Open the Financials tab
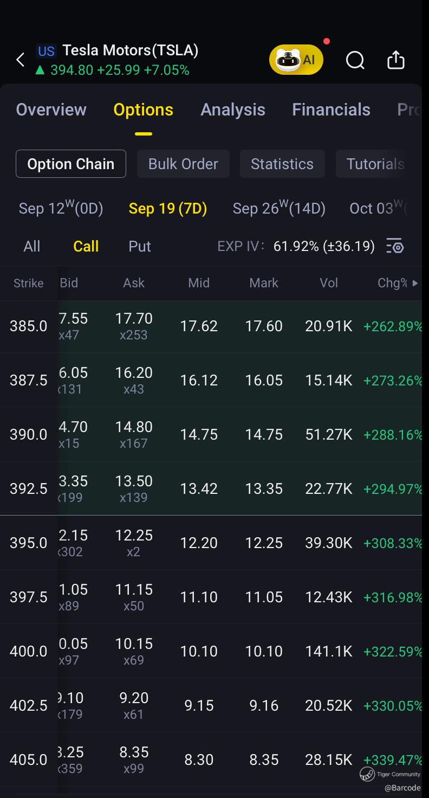This screenshot has width=429, height=798. point(331,110)
